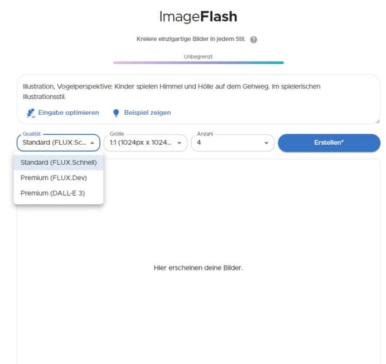386x364 pixels.
Task: Click the lightbulb icon for Beispiel zeigen
Action: pyautogui.click(x=116, y=113)
